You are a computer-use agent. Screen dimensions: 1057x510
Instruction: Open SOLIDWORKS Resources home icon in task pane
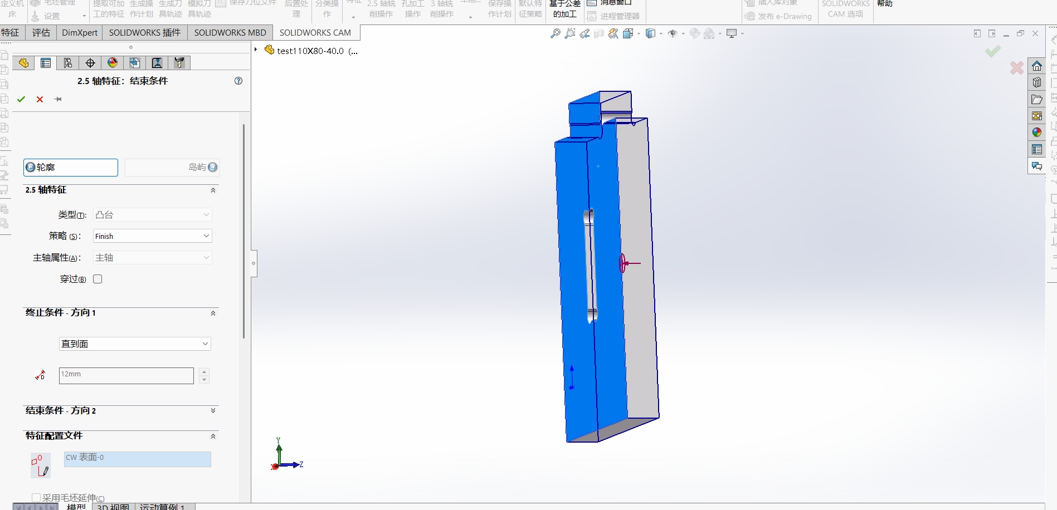[x=1037, y=66]
